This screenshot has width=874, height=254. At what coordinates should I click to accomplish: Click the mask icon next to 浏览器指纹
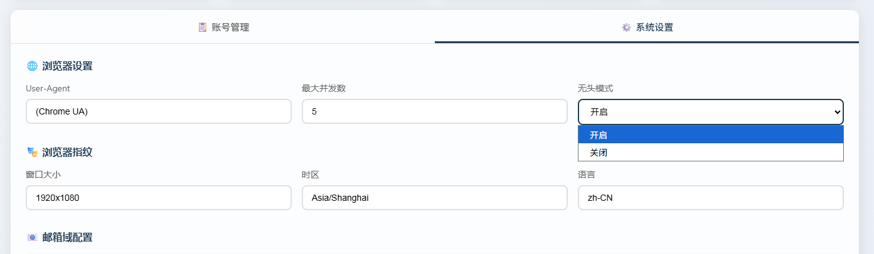pos(32,151)
